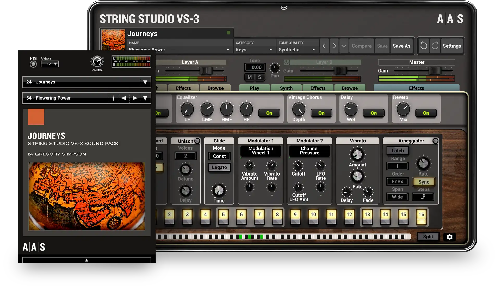Go to previous preset with left chevron

324,46
